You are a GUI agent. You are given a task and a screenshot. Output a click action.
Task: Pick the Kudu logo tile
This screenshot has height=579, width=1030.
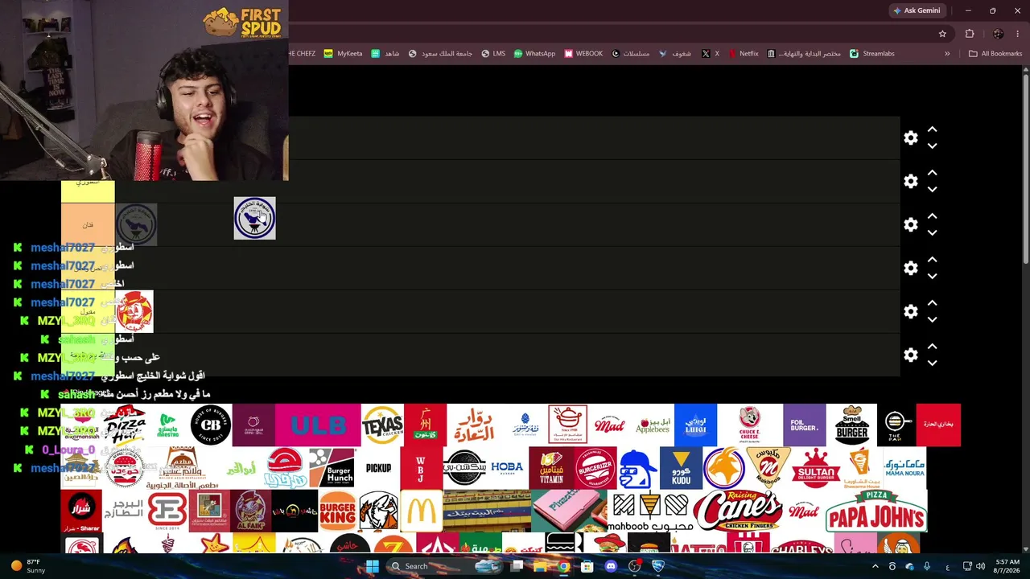(x=681, y=468)
